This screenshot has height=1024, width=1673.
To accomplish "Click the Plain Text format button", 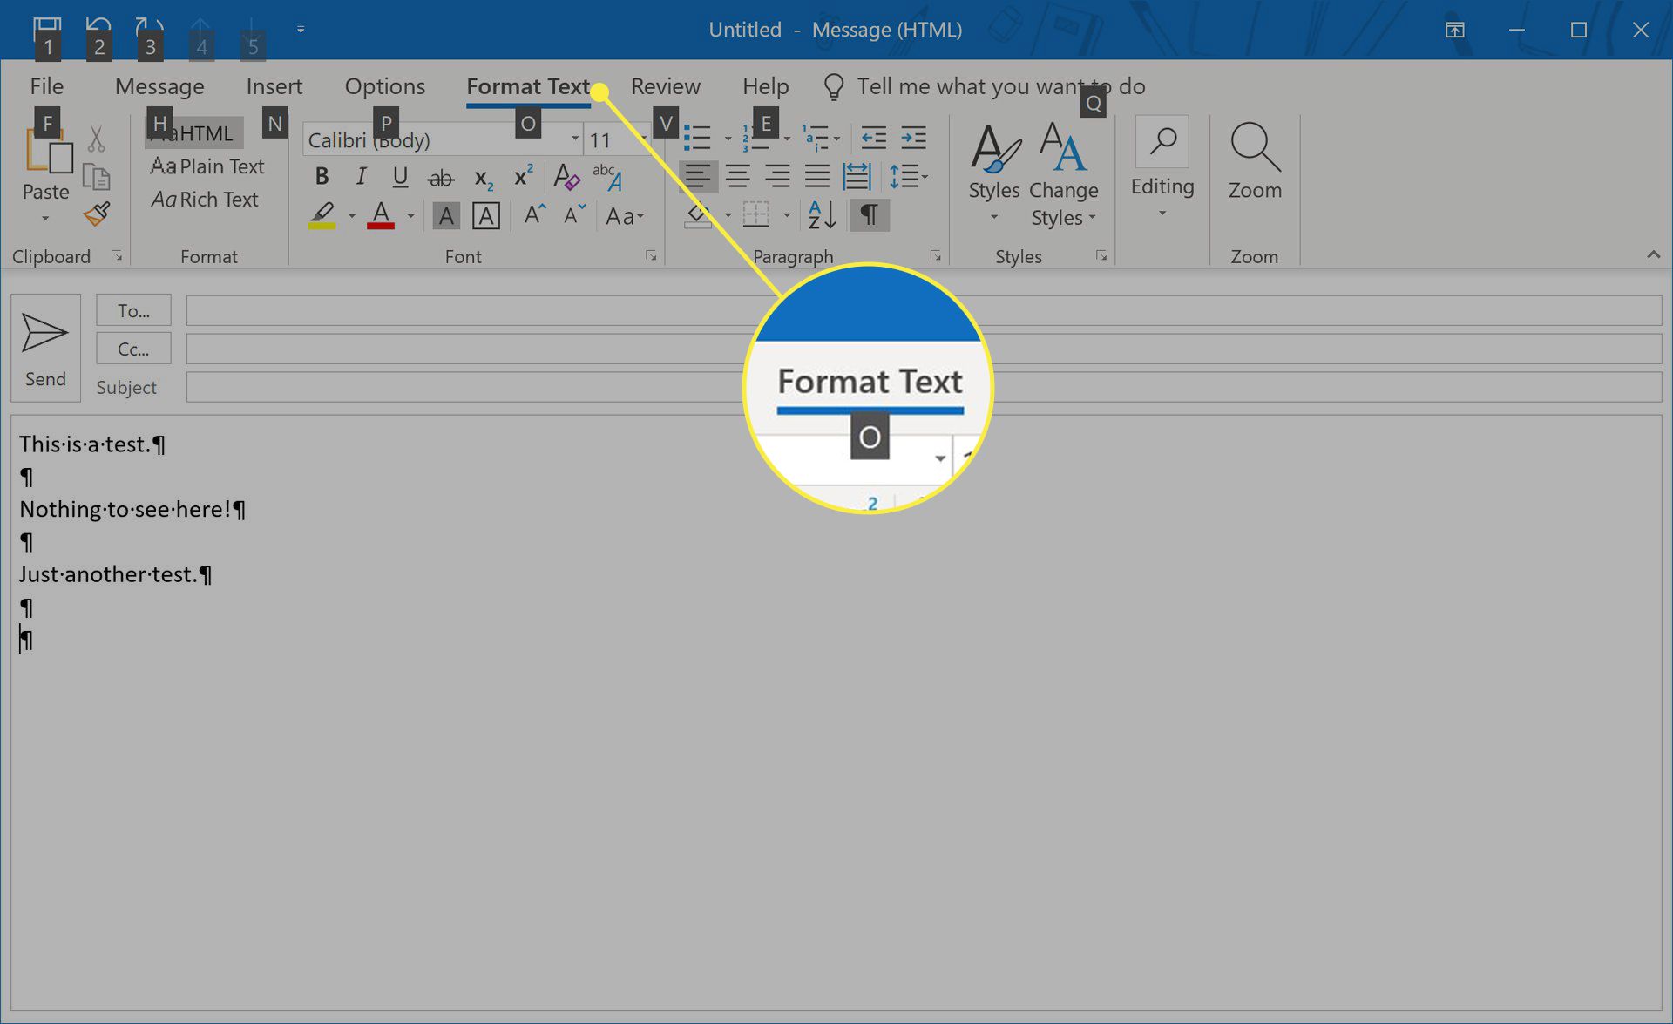I will (x=206, y=166).
